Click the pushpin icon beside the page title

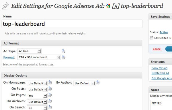(x=5, y=6)
